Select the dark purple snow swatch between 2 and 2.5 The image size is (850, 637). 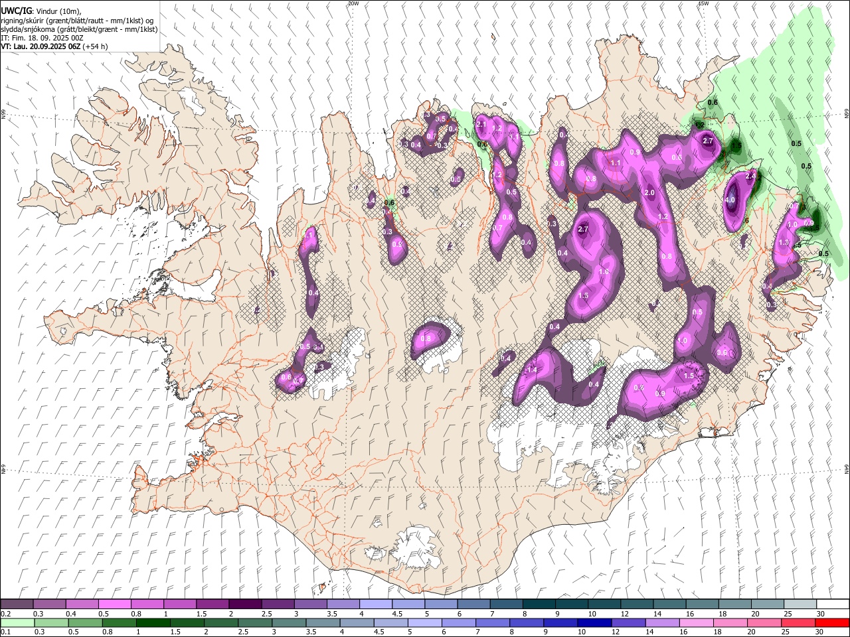coord(244,604)
